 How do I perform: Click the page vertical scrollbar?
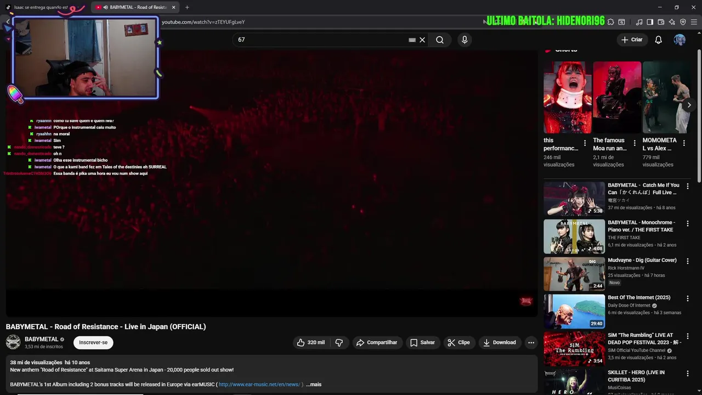(699, 115)
